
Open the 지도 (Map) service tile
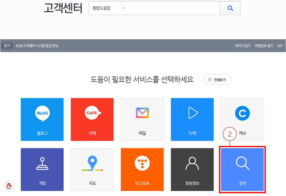92,170
